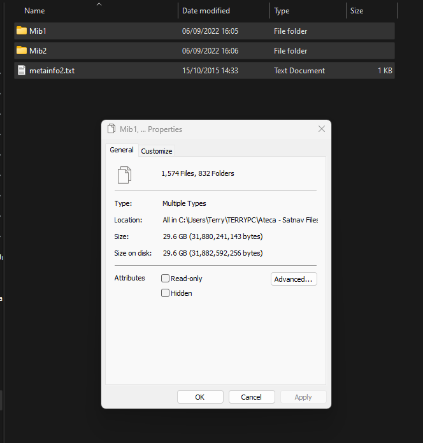This screenshot has height=443, width=423.
Task: Open Advanced attributes dialog
Action: [294, 279]
